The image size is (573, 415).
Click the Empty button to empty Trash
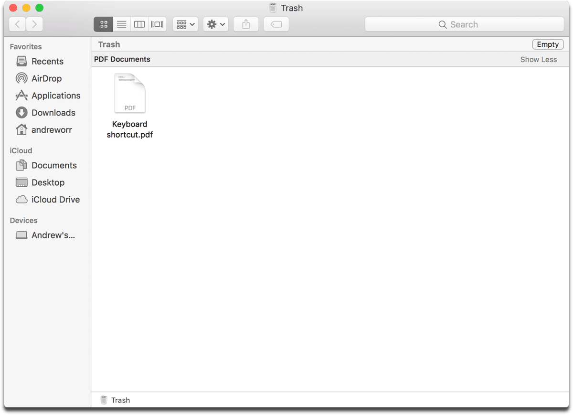(x=547, y=44)
